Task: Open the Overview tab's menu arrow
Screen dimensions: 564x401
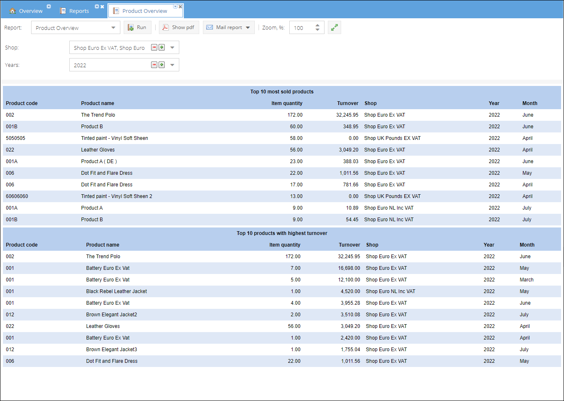Action: click(x=49, y=7)
